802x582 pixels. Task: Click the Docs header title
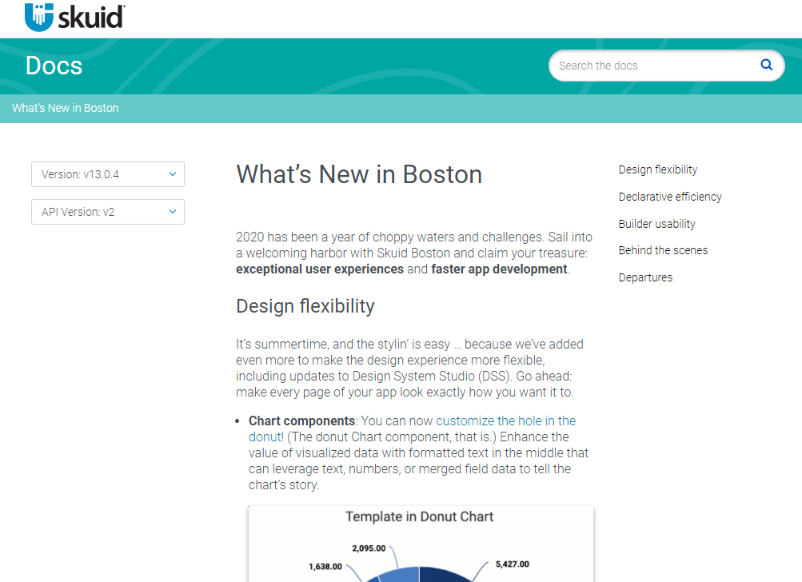pyautogui.click(x=54, y=66)
